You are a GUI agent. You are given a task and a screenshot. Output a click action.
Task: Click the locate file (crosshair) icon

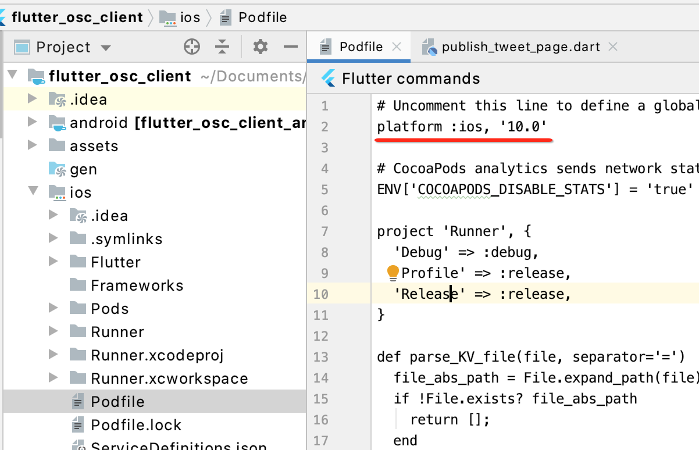pos(192,47)
